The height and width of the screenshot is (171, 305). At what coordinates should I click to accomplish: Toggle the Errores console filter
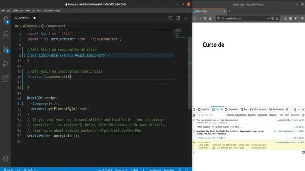(230, 115)
